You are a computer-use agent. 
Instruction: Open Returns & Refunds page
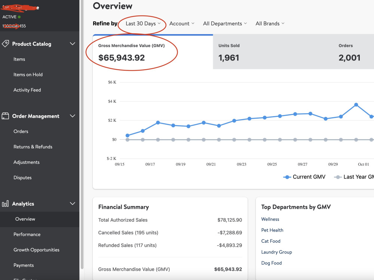tap(33, 147)
